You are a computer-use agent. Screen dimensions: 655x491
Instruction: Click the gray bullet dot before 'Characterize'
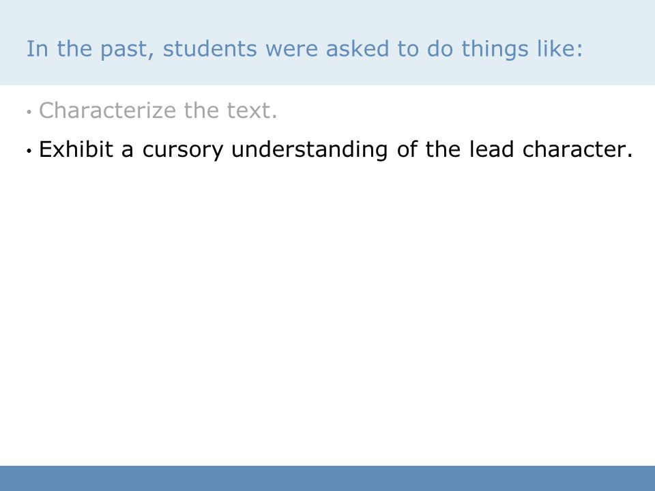tap(29, 113)
